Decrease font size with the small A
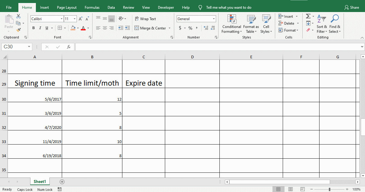The width and height of the screenshot is (365, 192). pyautogui.click(x=87, y=19)
